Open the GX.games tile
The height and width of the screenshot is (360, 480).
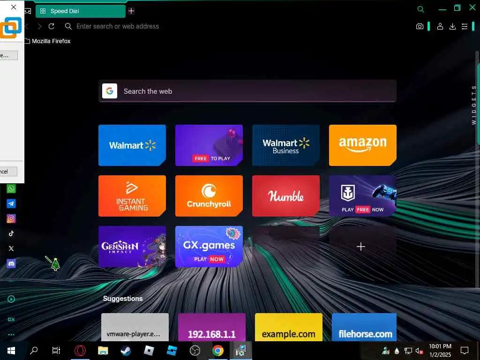(x=209, y=247)
